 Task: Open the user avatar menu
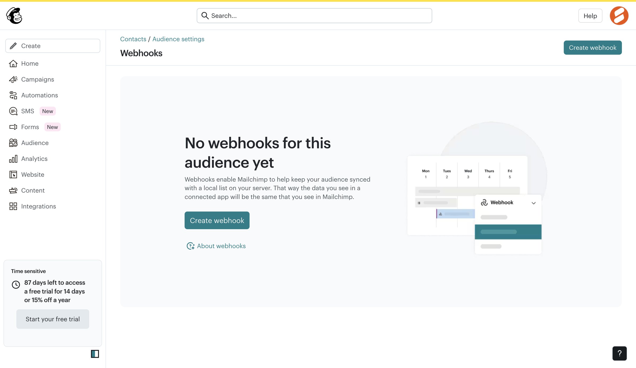click(619, 16)
